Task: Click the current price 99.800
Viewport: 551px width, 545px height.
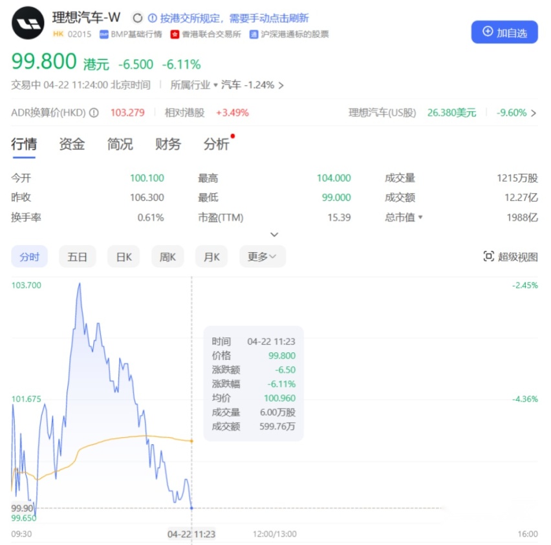Action: pos(44,61)
